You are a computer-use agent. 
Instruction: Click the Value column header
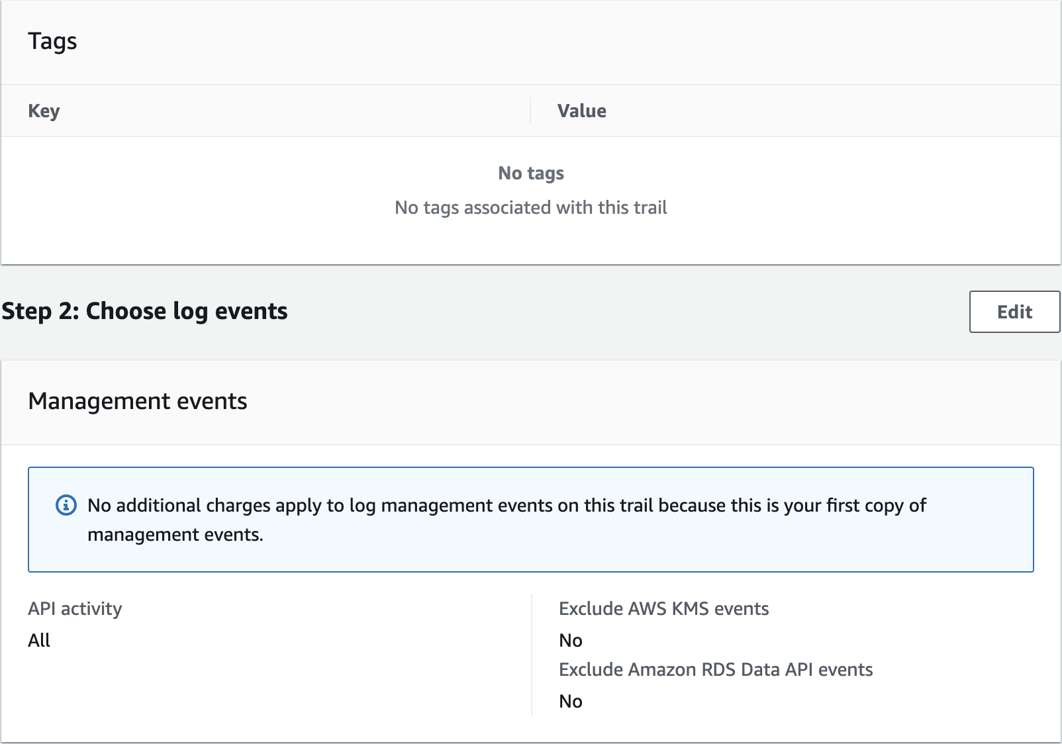click(581, 111)
